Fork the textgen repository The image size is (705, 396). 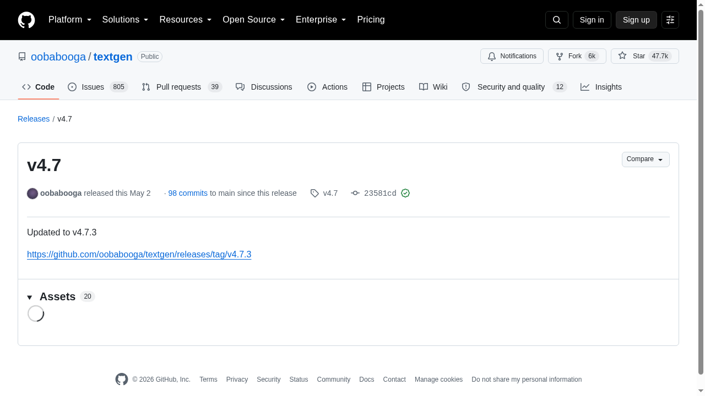[577, 56]
